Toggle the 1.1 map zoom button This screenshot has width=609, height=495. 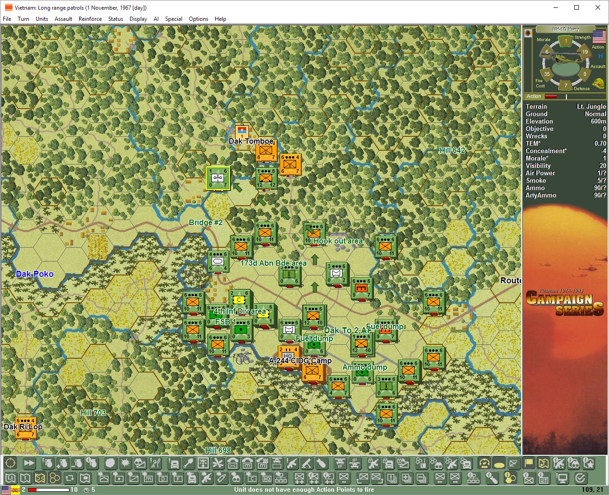click(10, 477)
